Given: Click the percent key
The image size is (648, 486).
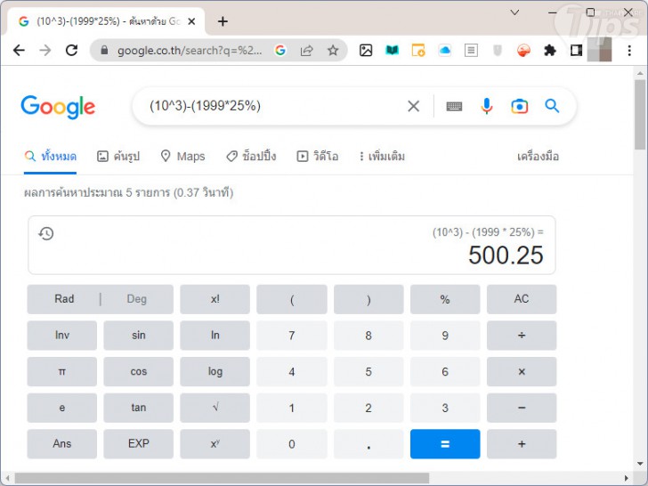Looking at the screenshot, I should point(445,299).
